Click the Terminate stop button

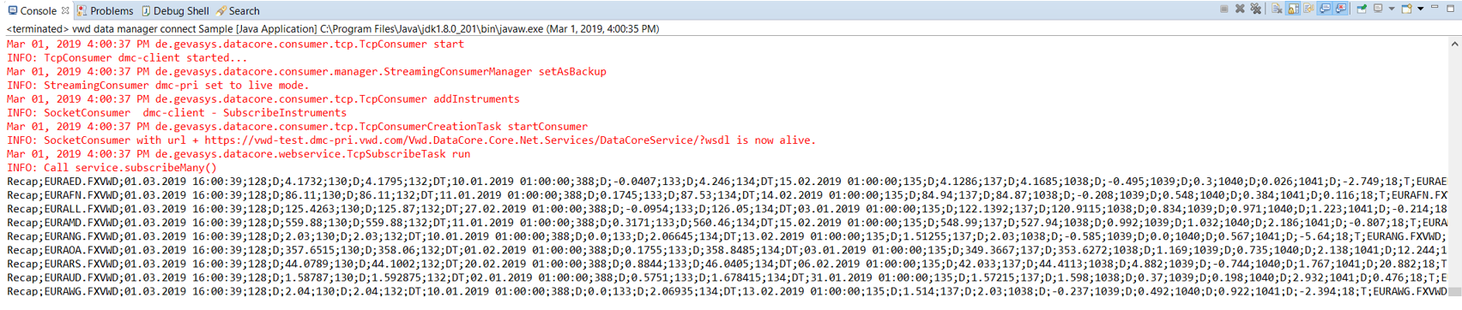(1224, 9)
